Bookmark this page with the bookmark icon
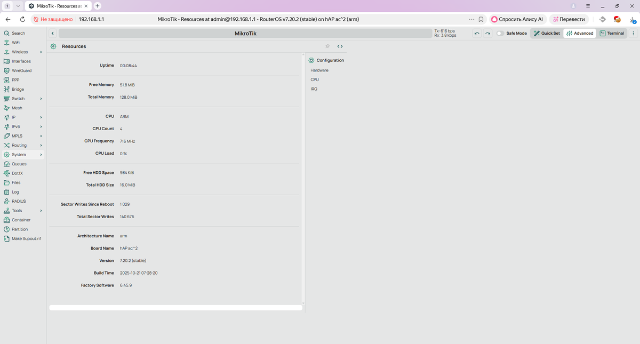Viewport: 640px width, 344px height. point(481,19)
